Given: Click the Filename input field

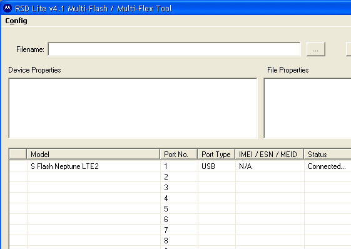Looking at the screenshot, I should (x=174, y=49).
